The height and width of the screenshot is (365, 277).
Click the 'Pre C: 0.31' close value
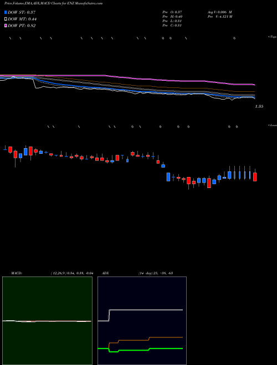(172, 25)
